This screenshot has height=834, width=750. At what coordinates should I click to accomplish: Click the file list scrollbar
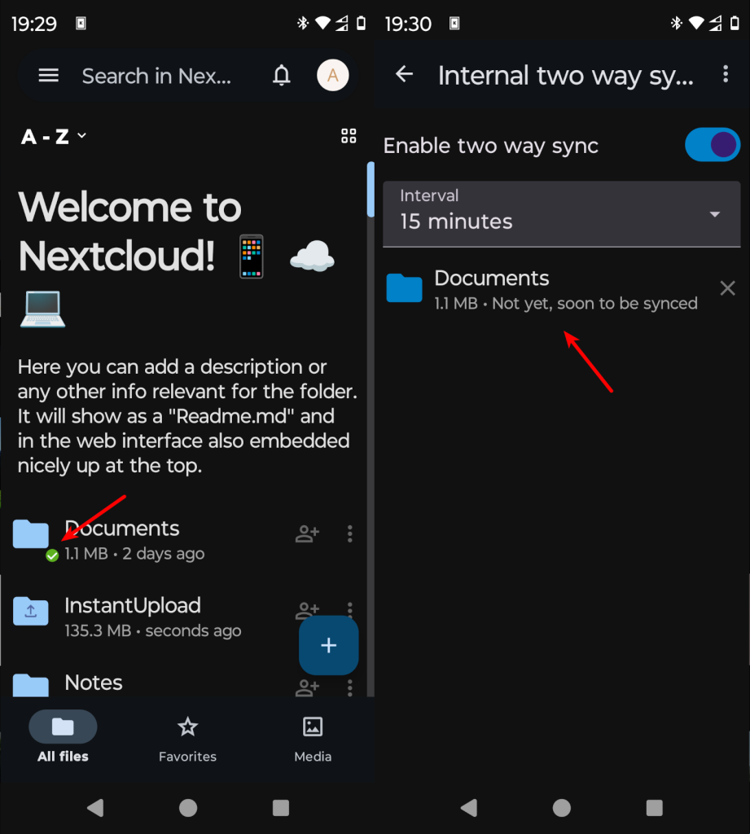point(371,189)
